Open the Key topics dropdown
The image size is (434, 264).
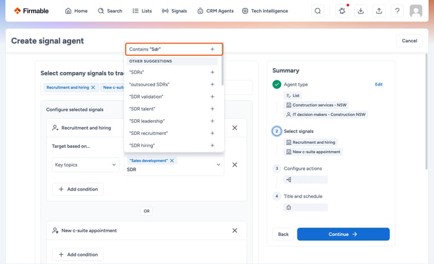86,165
